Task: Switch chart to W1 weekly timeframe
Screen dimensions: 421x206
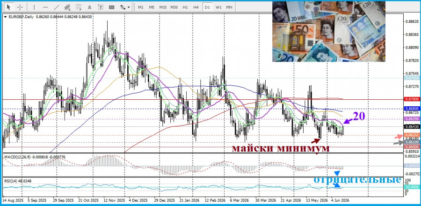Action: coord(218,7)
